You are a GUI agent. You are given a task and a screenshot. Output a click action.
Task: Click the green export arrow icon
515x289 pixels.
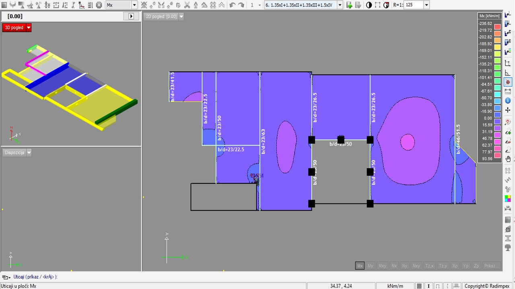point(349,5)
